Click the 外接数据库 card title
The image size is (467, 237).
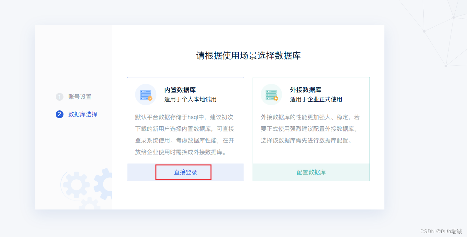pyautogui.click(x=305, y=90)
